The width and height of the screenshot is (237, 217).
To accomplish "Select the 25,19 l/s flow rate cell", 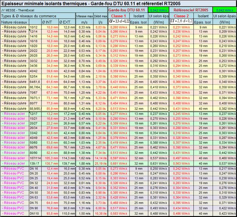I will 100,163.
